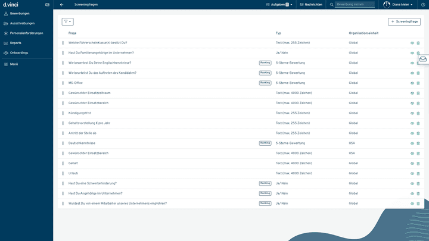Collapse the sidebar using the d.vinci header icon
The image size is (429, 241).
(47, 4)
